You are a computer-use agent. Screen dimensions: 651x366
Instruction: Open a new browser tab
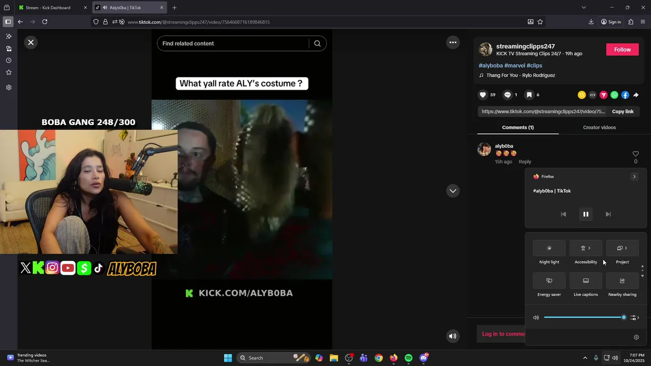tap(174, 8)
